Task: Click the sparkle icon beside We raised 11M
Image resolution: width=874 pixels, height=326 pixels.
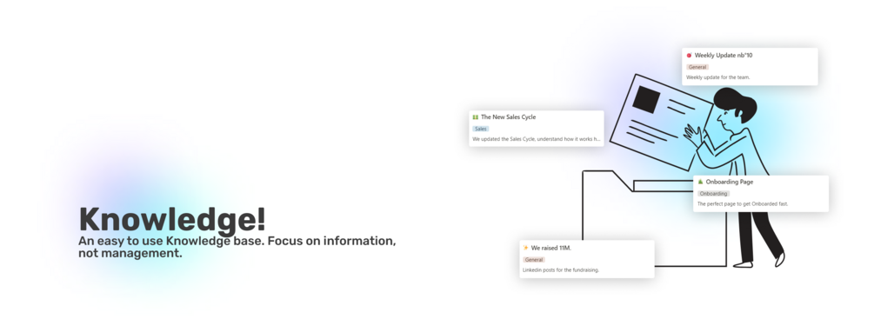Action: point(525,248)
